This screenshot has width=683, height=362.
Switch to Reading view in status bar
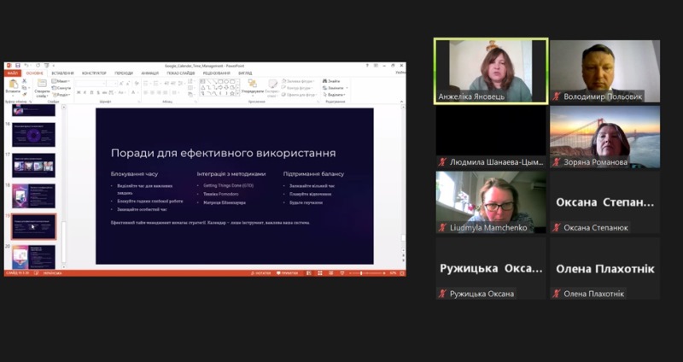click(330, 273)
